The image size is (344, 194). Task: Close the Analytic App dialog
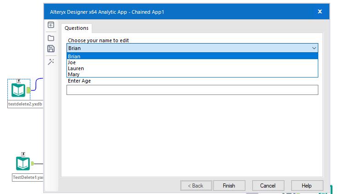320,11
